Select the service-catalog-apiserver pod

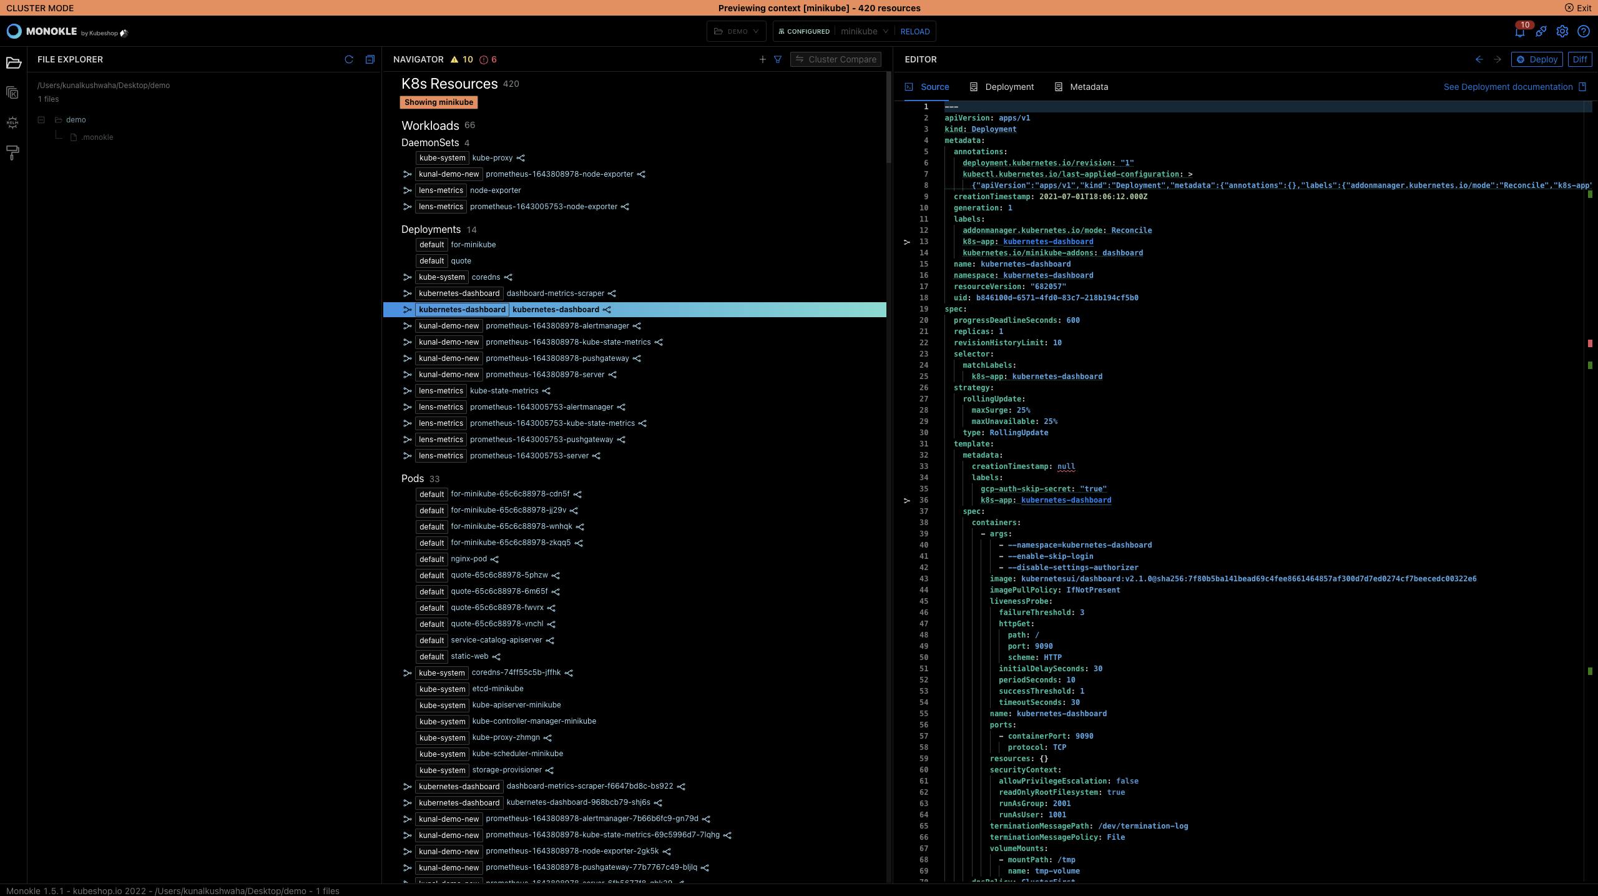pos(496,640)
